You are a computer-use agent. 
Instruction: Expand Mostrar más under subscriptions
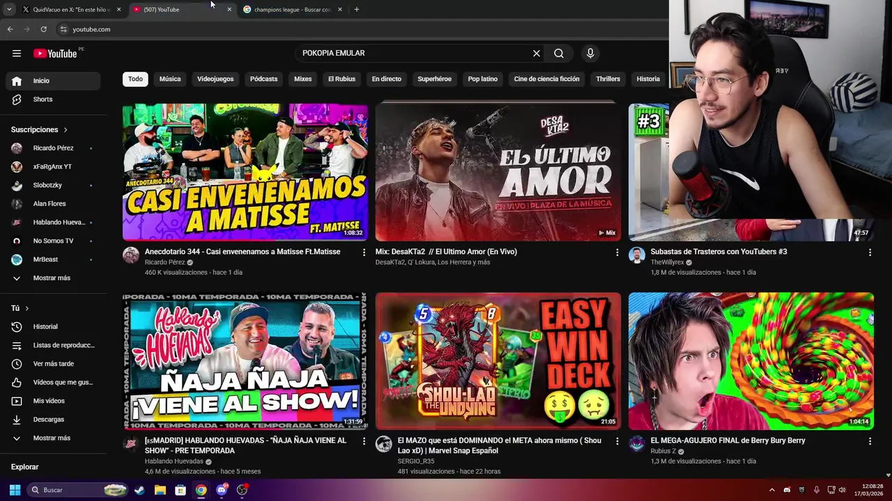pyautogui.click(x=53, y=278)
